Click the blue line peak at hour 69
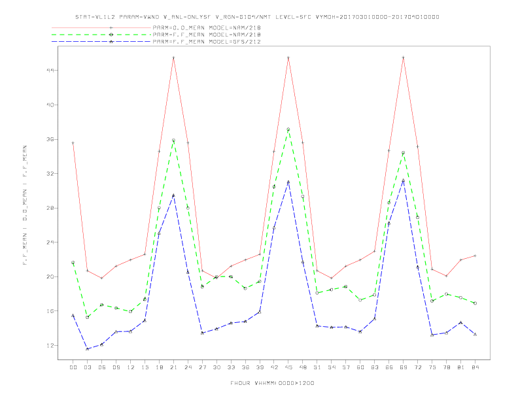 404,180
